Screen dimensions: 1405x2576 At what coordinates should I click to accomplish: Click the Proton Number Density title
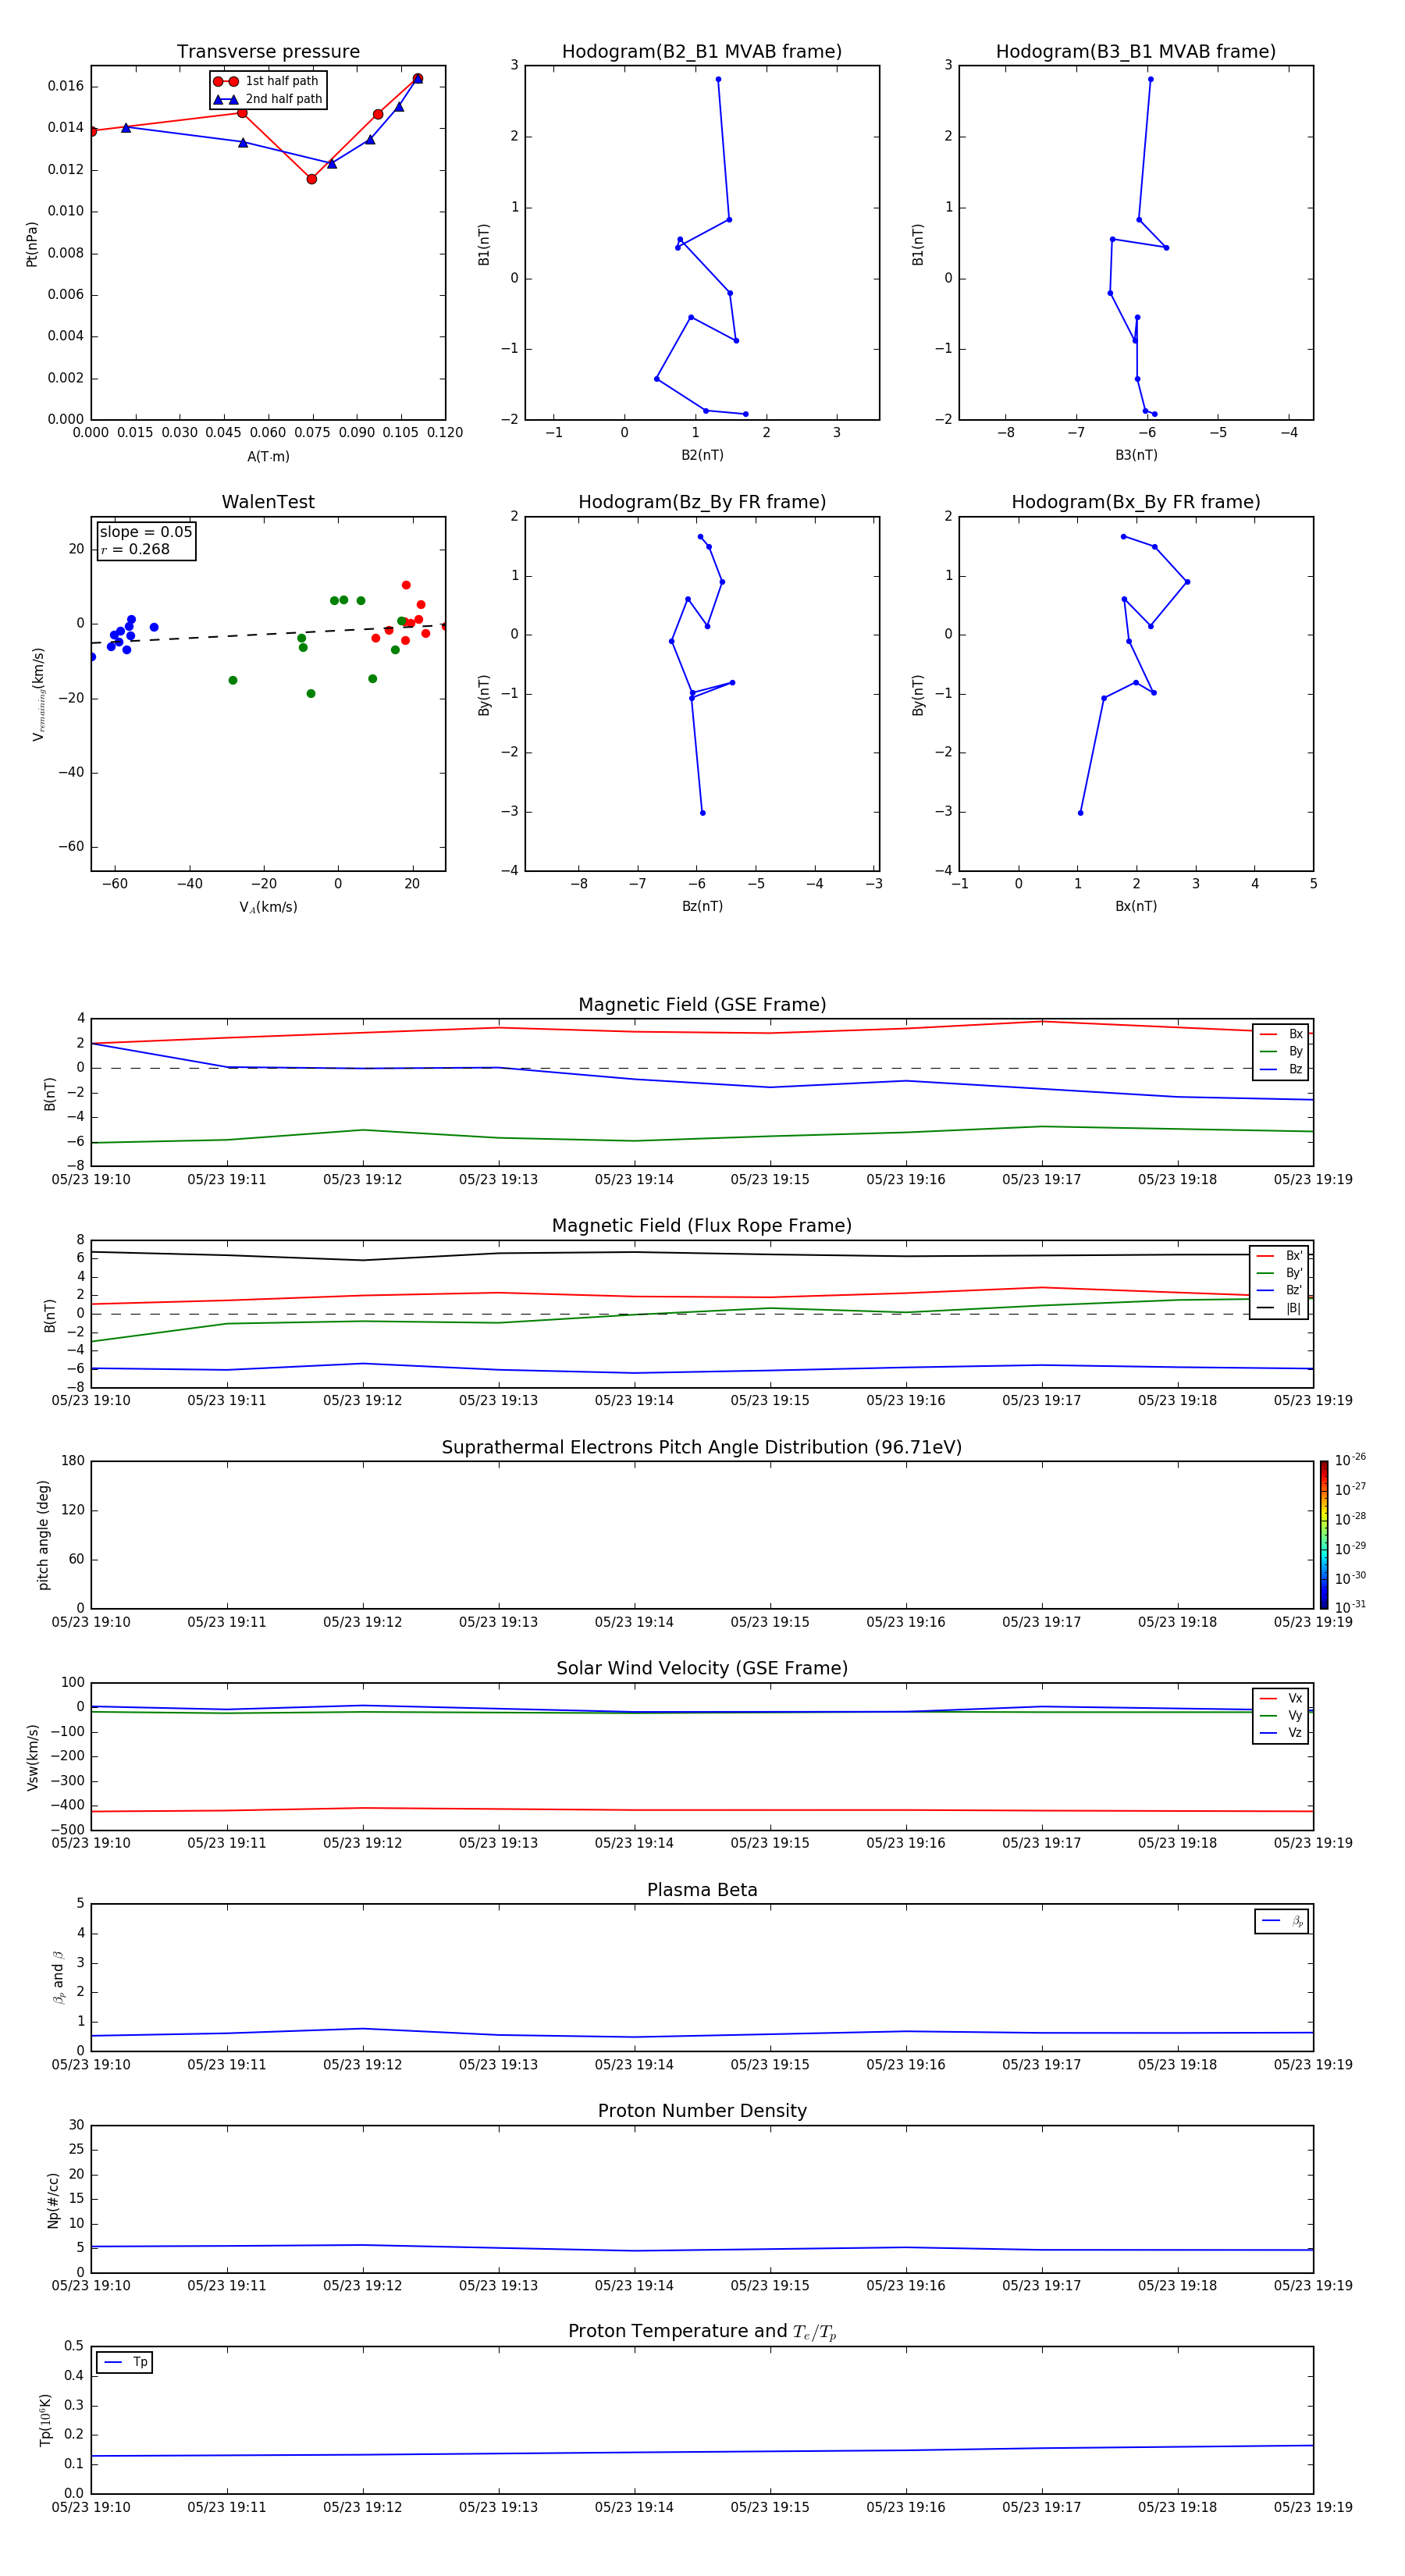click(x=702, y=2111)
